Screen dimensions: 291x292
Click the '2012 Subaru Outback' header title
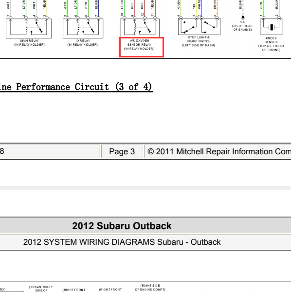(x=122, y=226)
